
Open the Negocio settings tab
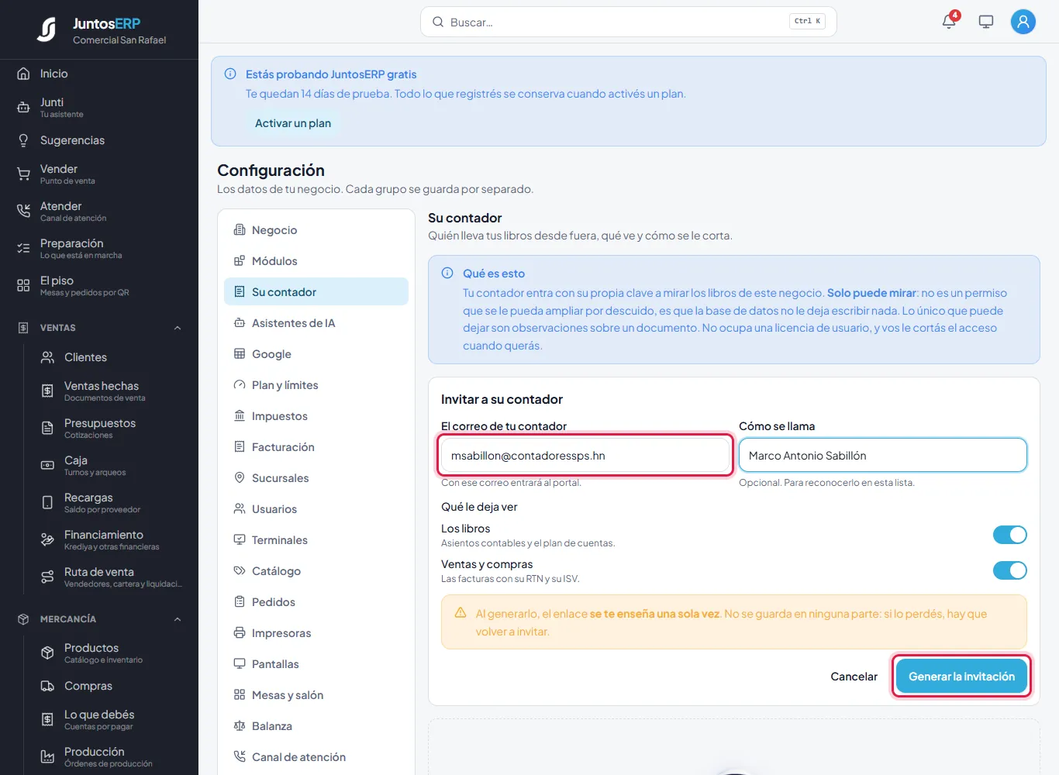pyautogui.click(x=316, y=230)
